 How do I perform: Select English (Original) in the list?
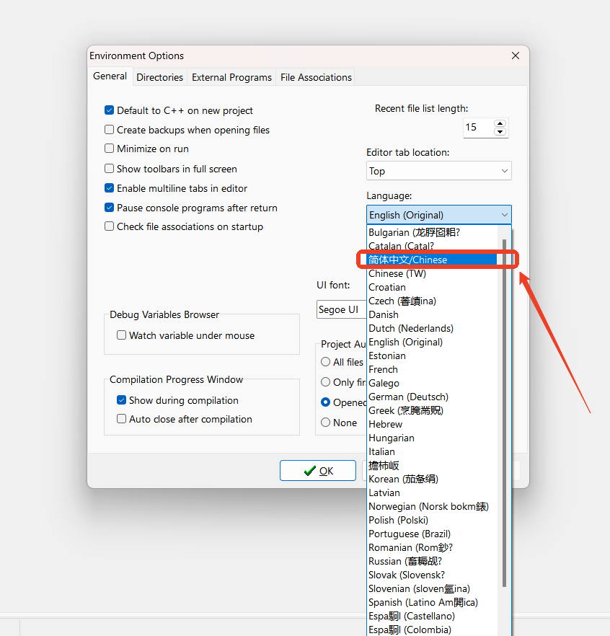[x=432, y=343]
